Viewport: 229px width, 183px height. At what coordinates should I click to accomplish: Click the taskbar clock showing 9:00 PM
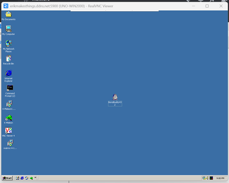(x=221, y=178)
